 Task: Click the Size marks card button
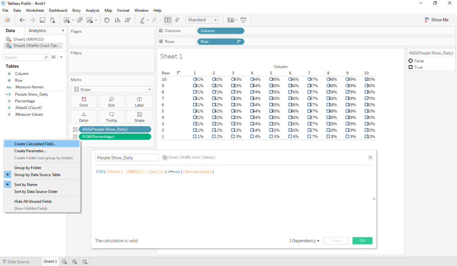111,101
